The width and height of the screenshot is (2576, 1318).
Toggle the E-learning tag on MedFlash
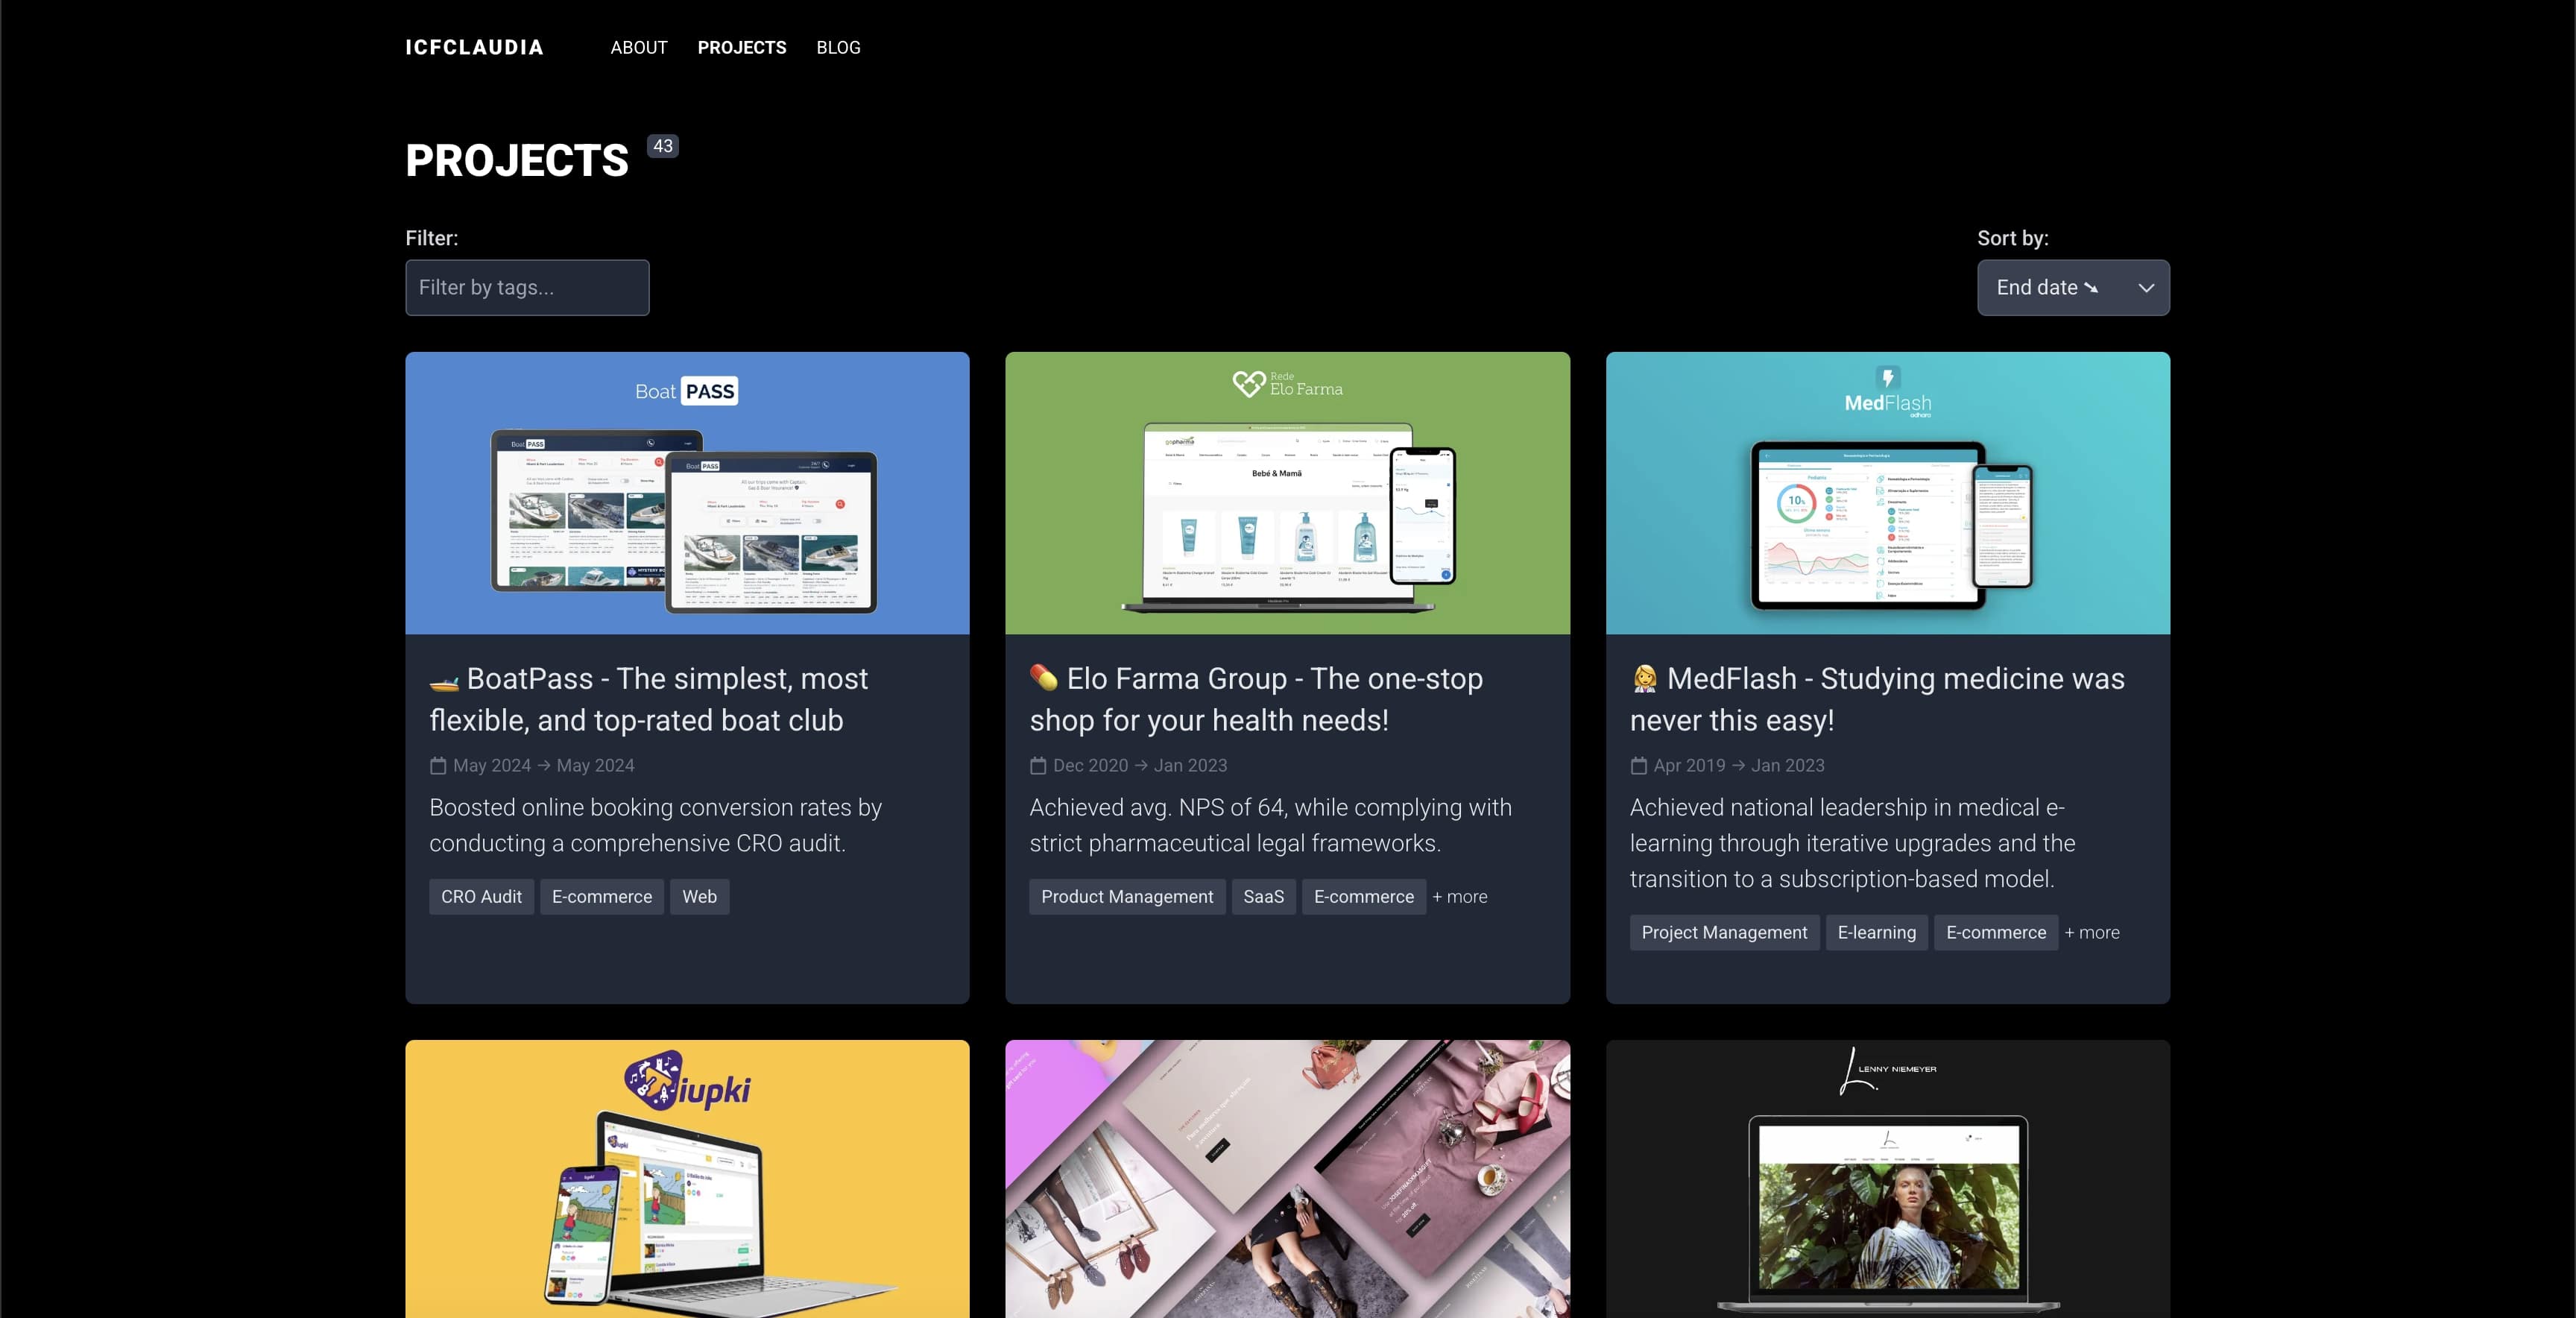[1876, 932]
